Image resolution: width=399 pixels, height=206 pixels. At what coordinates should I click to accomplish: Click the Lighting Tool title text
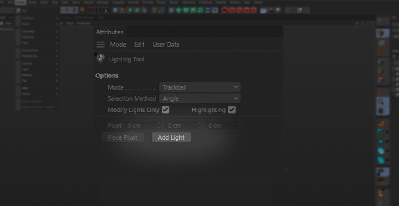tap(126, 59)
